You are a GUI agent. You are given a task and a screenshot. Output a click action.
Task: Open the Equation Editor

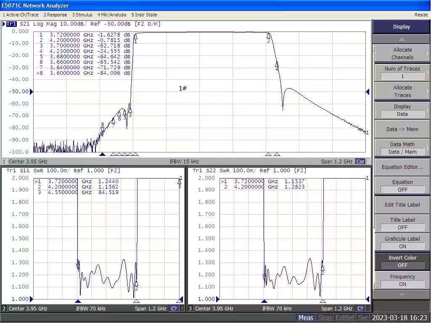tap(402, 167)
